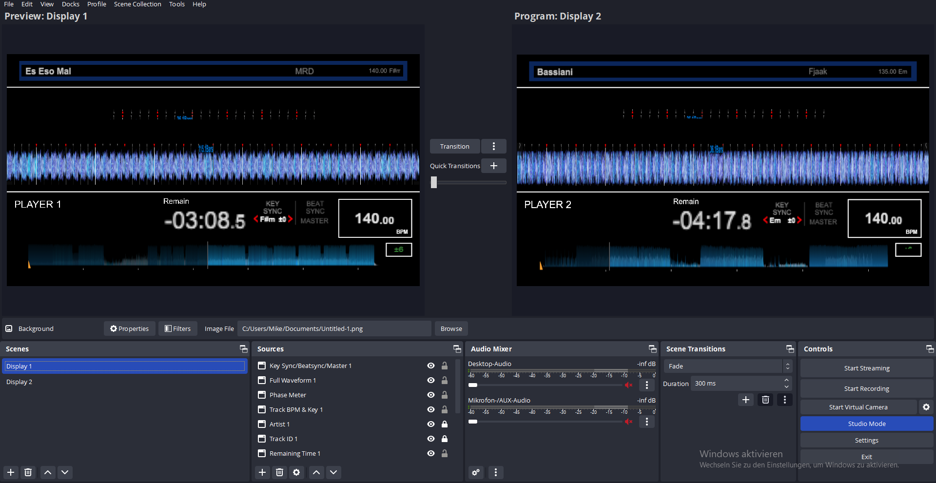The width and height of the screenshot is (936, 483).
Task: Hide the Track ID 1 source
Action: point(431,439)
